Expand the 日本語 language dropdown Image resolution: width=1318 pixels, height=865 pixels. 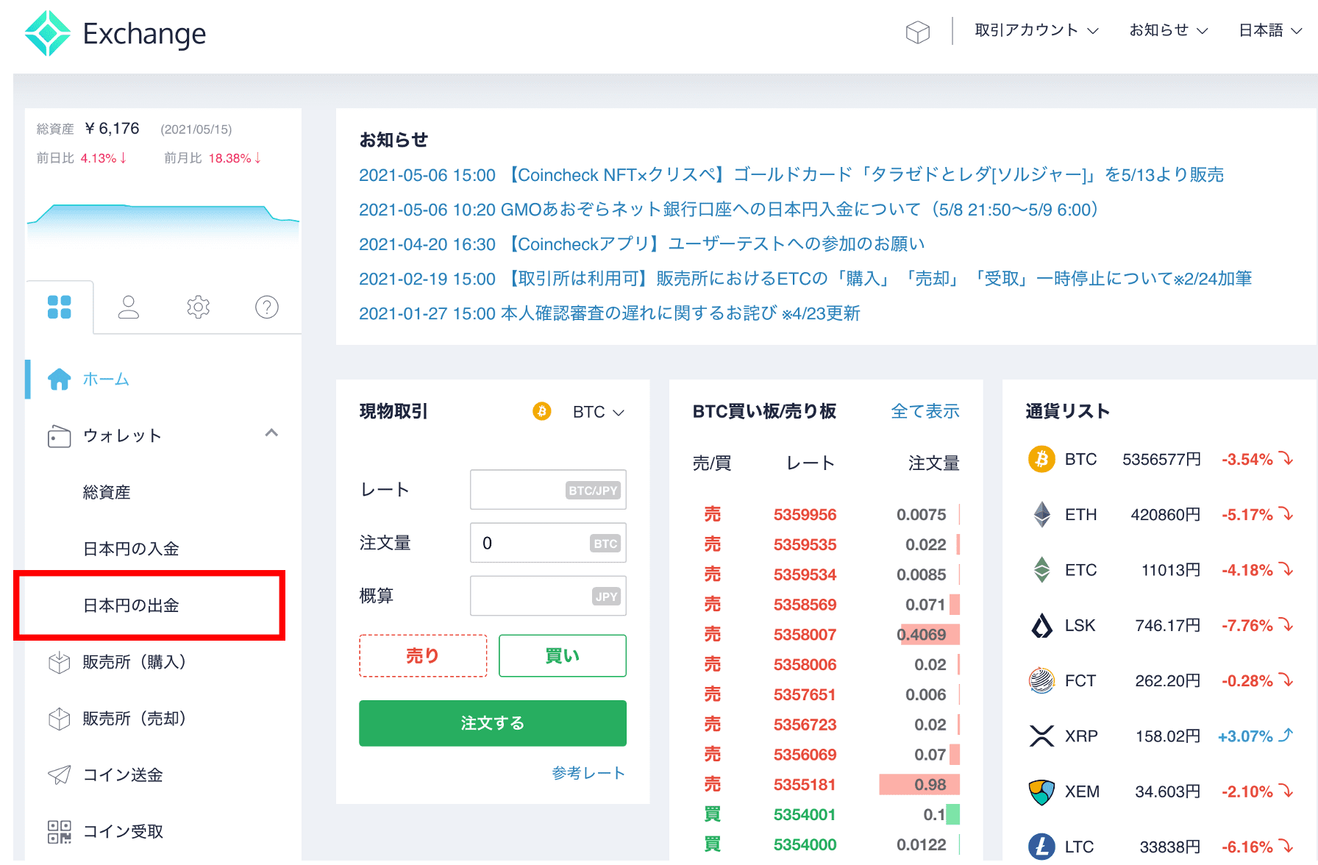coord(1269,31)
